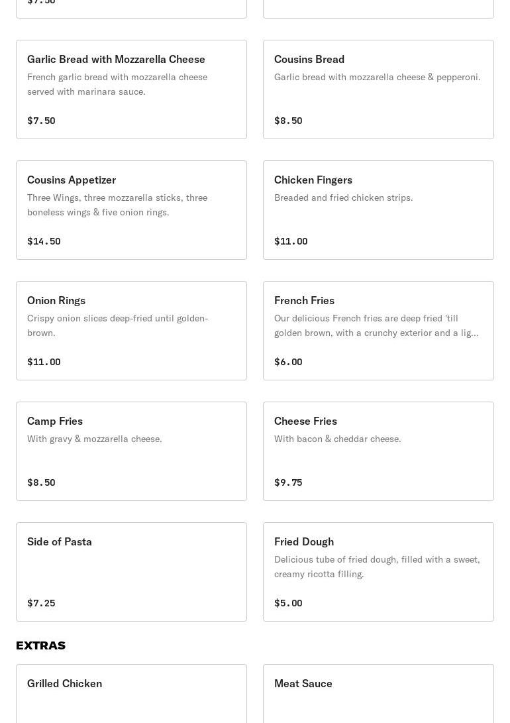Click the $14.50 Cousins Appetizer price

coord(44,241)
